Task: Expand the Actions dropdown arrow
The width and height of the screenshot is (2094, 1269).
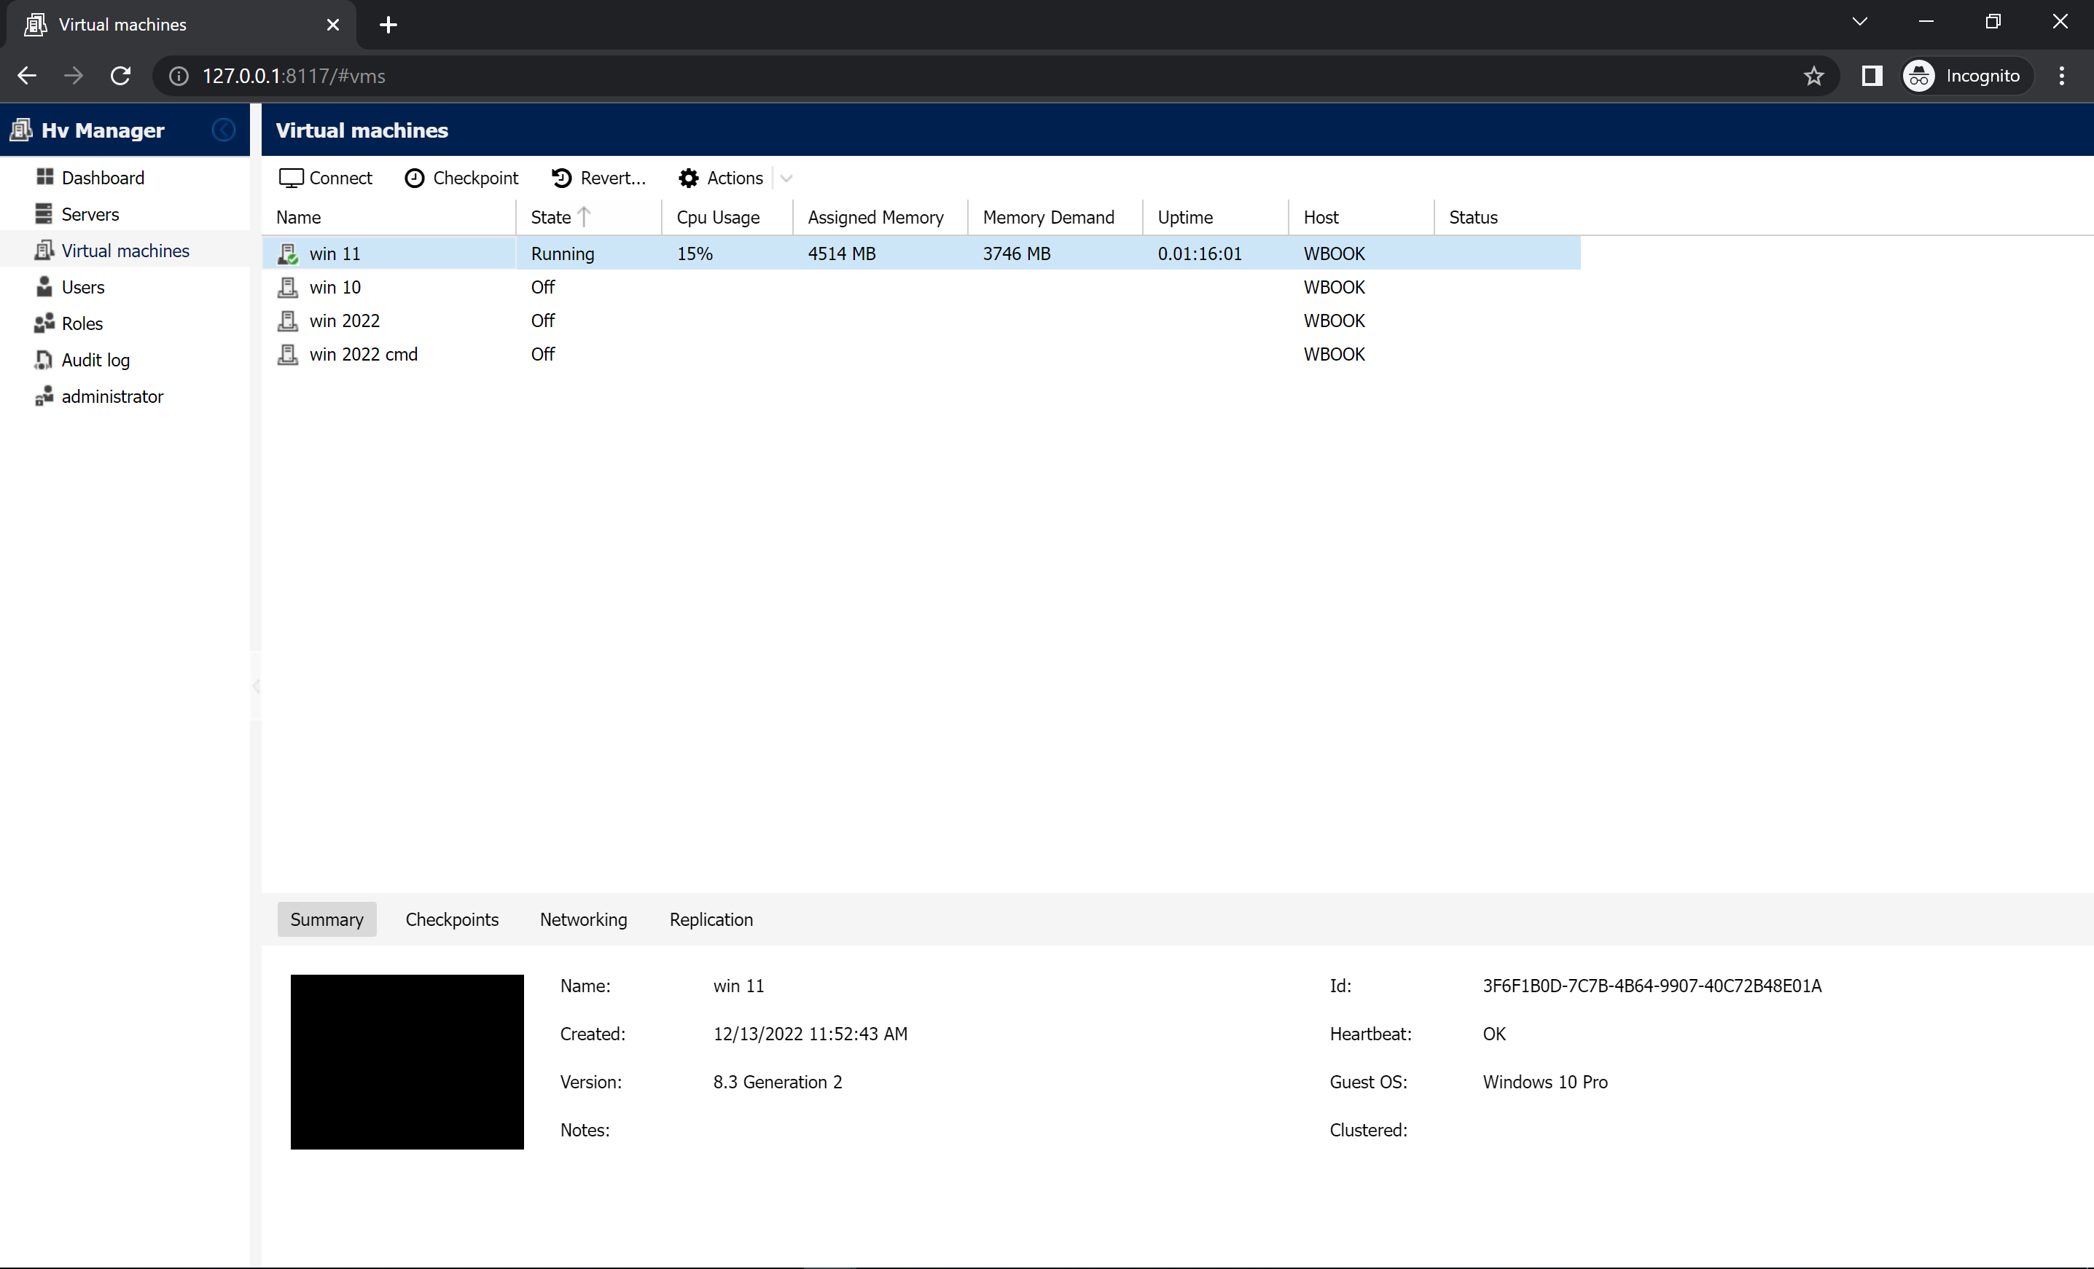Action: (786, 178)
